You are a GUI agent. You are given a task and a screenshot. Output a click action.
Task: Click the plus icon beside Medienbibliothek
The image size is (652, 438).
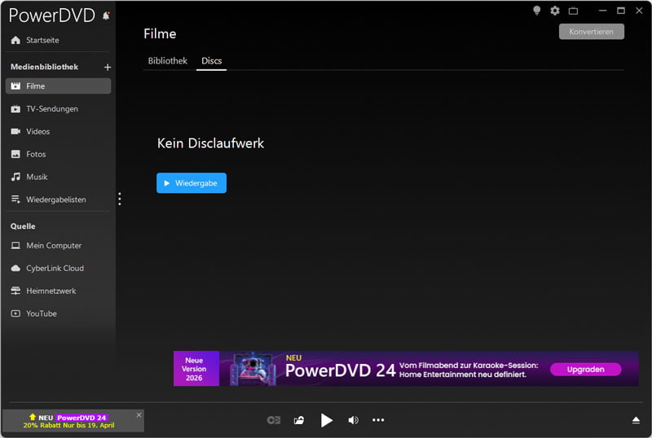[x=108, y=67]
